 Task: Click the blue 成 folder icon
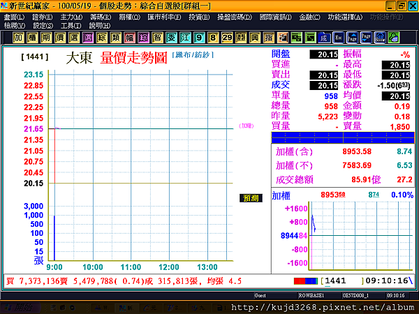pos(324,38)
